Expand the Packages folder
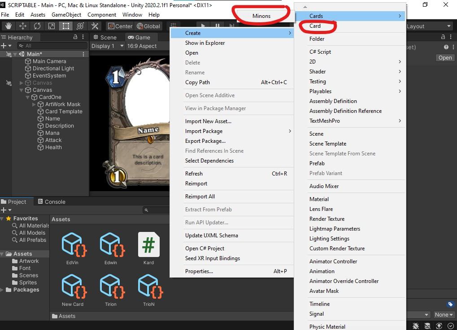Image resolution: width=457 pixels, height=330 pixels. coord(2,290)
